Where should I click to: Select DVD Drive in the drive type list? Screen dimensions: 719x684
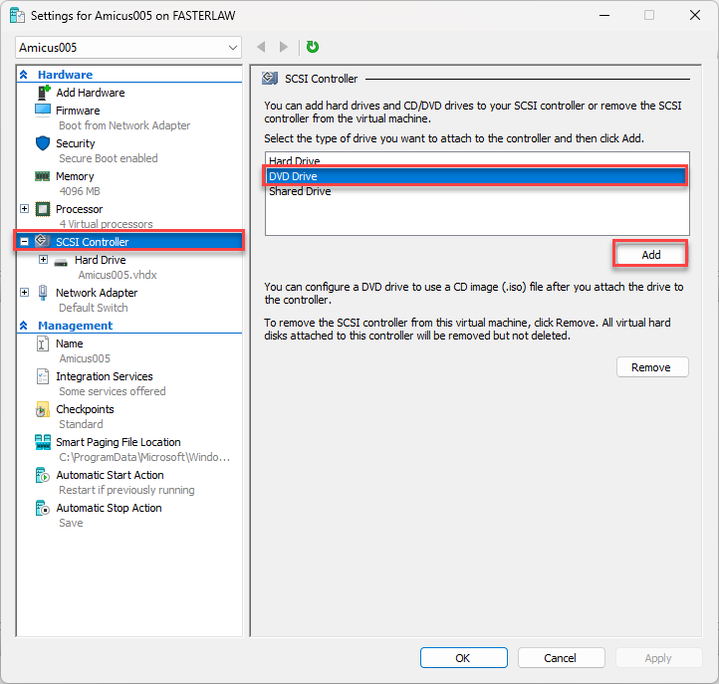click(x=477, y=176)
